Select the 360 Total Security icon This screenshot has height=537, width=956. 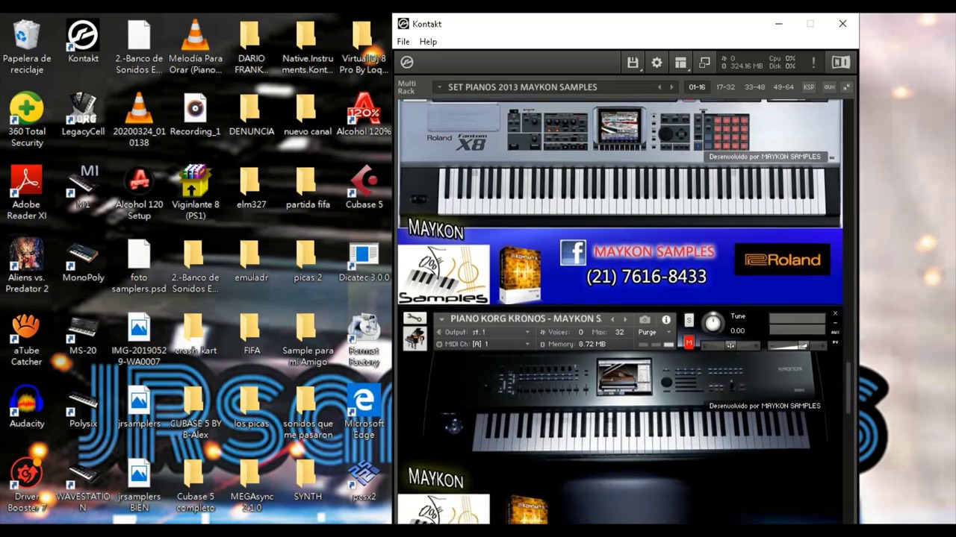tap(27, 120)
